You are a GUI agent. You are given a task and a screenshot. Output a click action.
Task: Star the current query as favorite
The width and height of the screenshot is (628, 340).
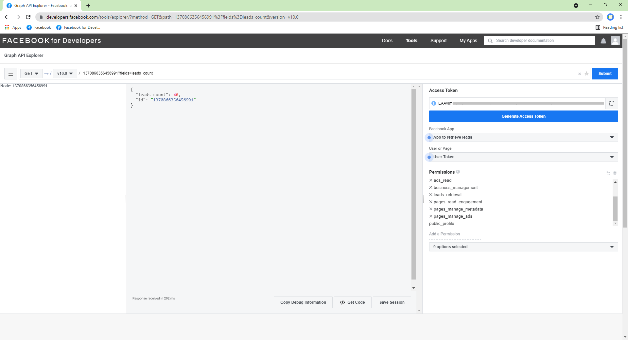(x=586, y=74)
